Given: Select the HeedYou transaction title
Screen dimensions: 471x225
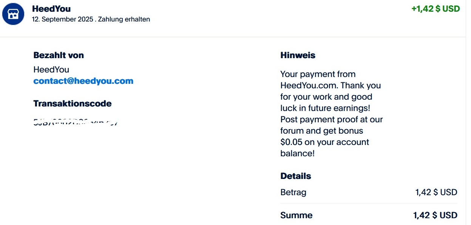Looking at the screenshot, I should (51, 9).
